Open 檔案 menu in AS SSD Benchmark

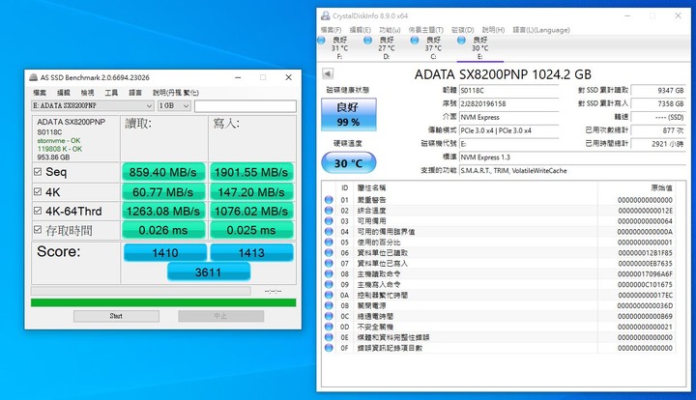[x=40, y=92]
